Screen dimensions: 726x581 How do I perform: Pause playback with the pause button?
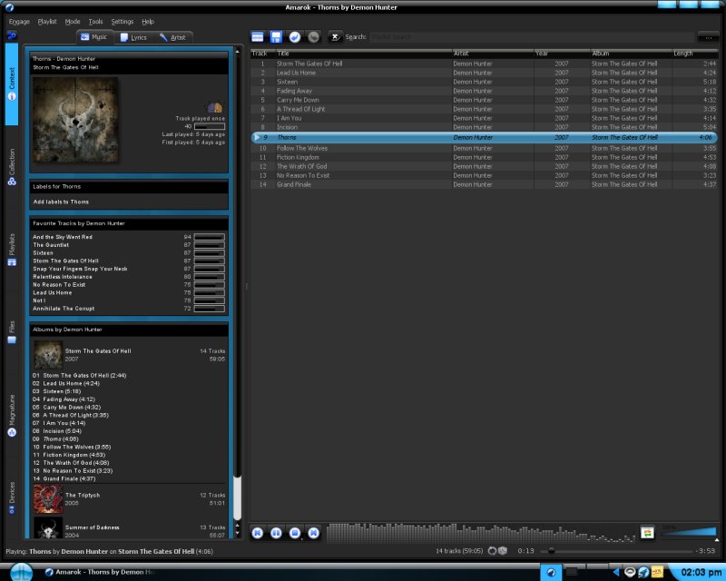pos(277,533)
